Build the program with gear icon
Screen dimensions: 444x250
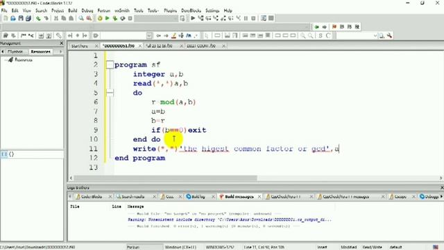point(100,19)
